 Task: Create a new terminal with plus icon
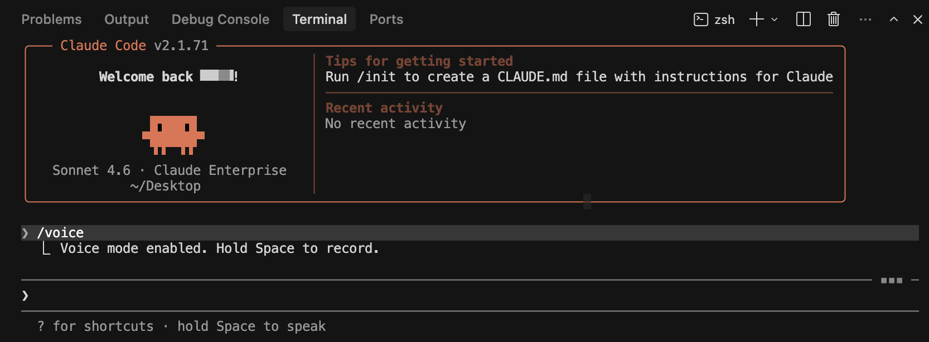[756, 19]
